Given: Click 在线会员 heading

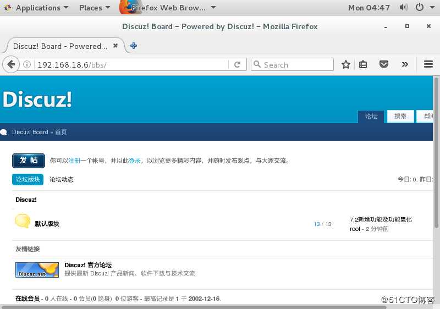Looking at the screenshot, I should [x=28, y=299].
